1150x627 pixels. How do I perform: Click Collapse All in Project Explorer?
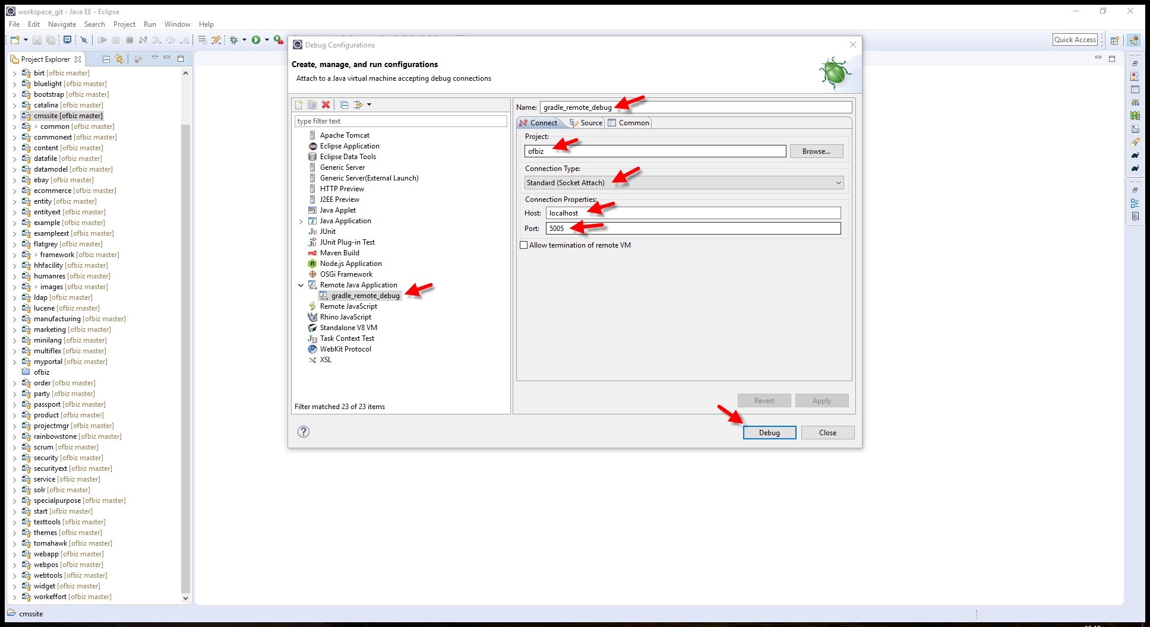coord(106,59)
